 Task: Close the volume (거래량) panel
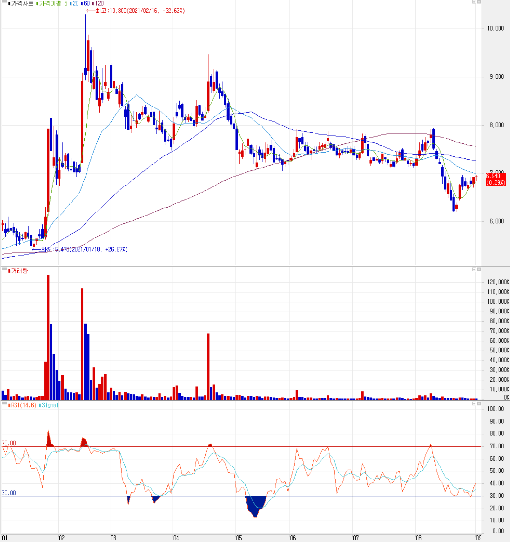[479, 269]
